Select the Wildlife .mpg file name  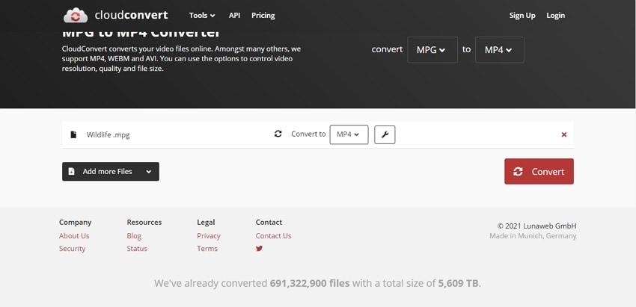point(108,135)
